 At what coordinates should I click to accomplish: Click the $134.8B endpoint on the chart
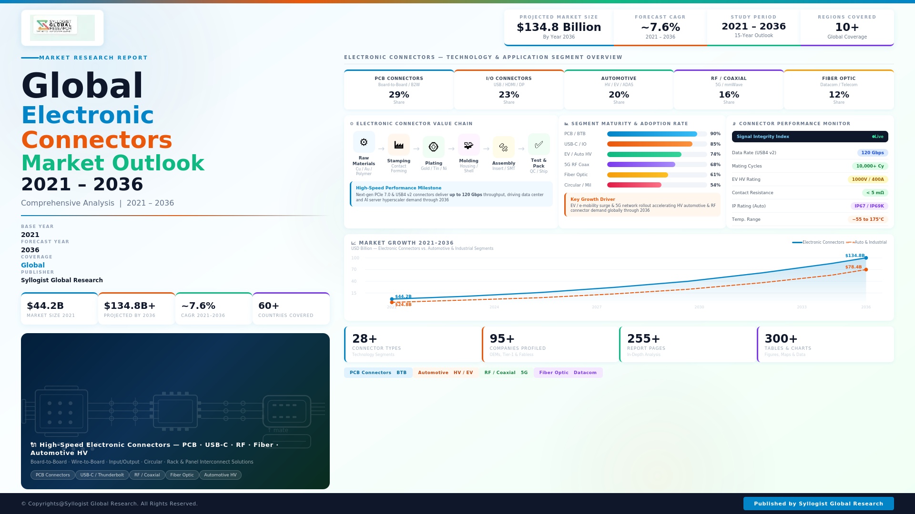point(866,258)
